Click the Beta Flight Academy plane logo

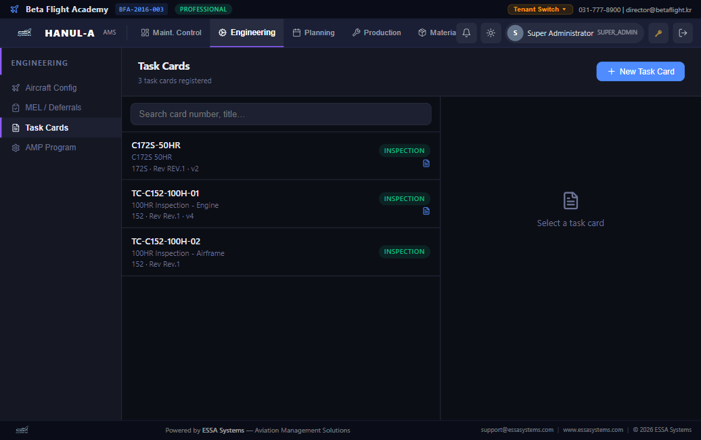(x=15, y=9)
